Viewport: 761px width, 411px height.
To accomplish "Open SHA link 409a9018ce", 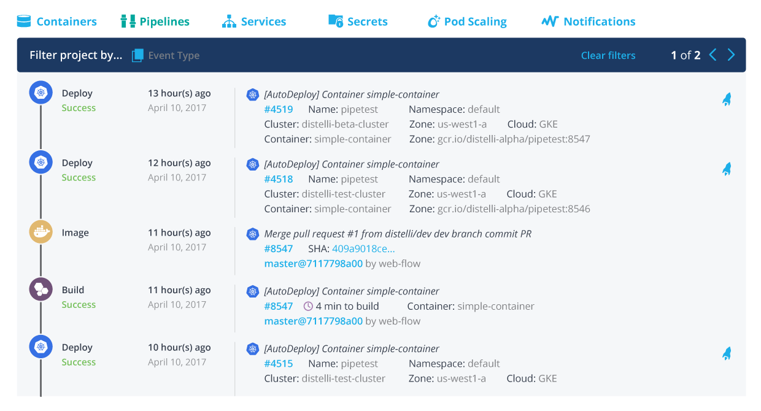I will point(363,248).
